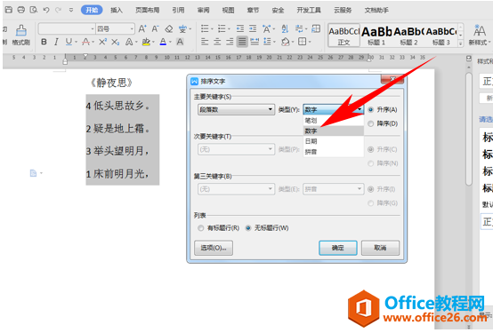This screenshot has height=333, width=493.
Task: Apply Superscript formatting
Action: [x=103, y=42]
